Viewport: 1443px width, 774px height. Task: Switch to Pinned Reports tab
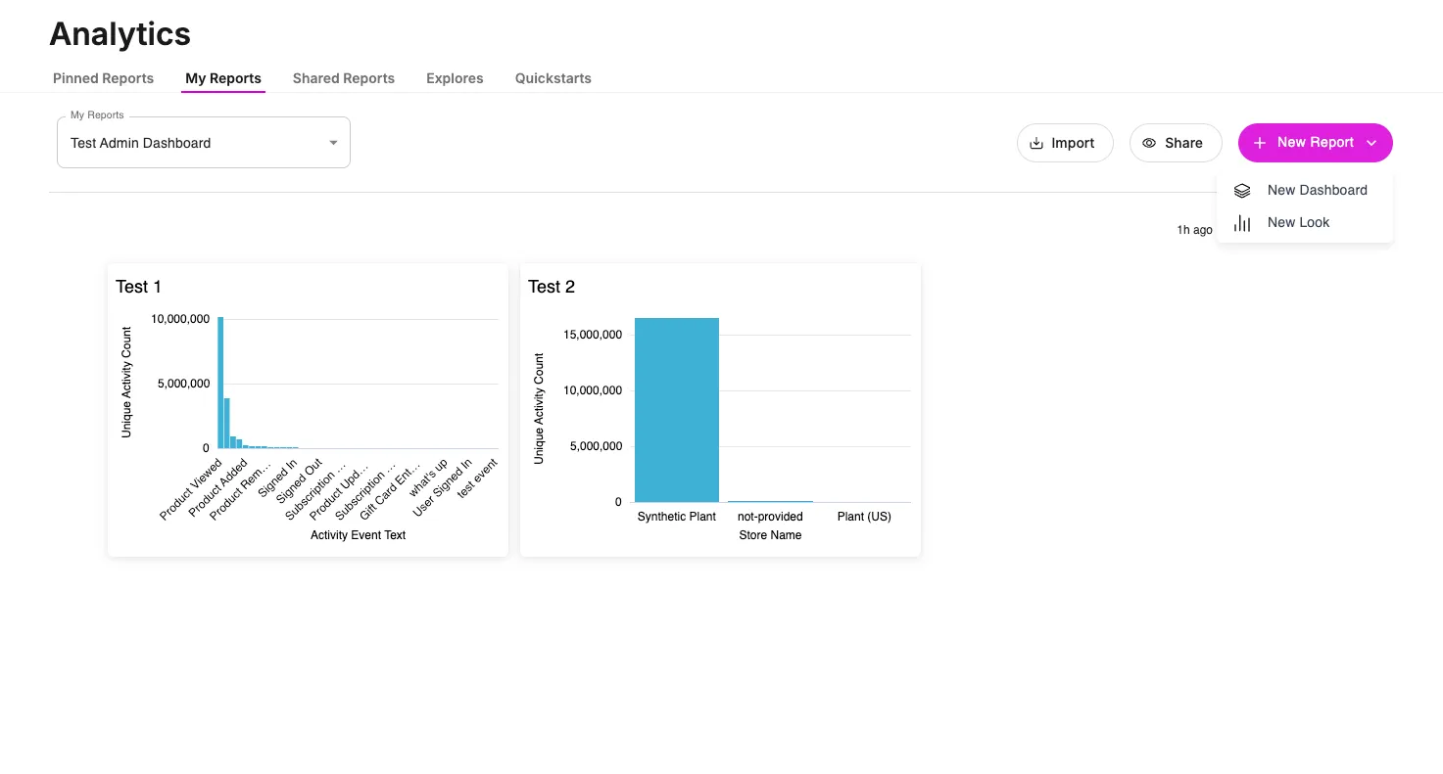(x=103, y=78)
